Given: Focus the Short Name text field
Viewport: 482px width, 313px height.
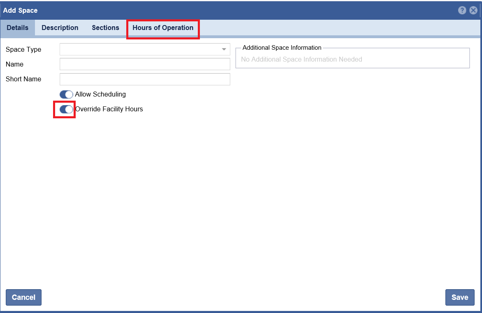Looking at the screenshot, I should pos(145,79).
